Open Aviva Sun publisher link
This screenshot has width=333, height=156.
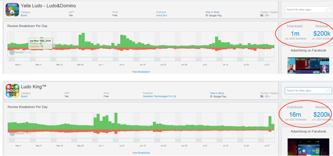161,16
